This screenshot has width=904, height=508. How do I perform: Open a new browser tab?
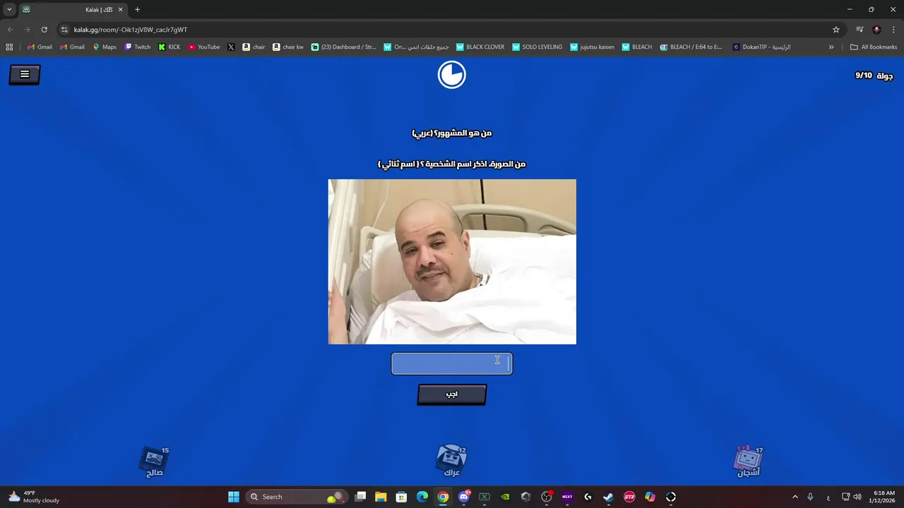point(138,10)
